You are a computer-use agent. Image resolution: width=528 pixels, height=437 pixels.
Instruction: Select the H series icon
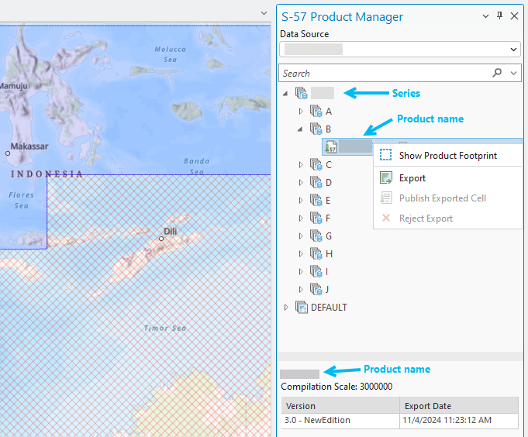click(316, 253)
